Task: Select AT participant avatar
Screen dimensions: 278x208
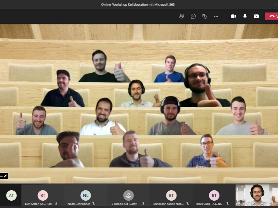Action: 11,196
